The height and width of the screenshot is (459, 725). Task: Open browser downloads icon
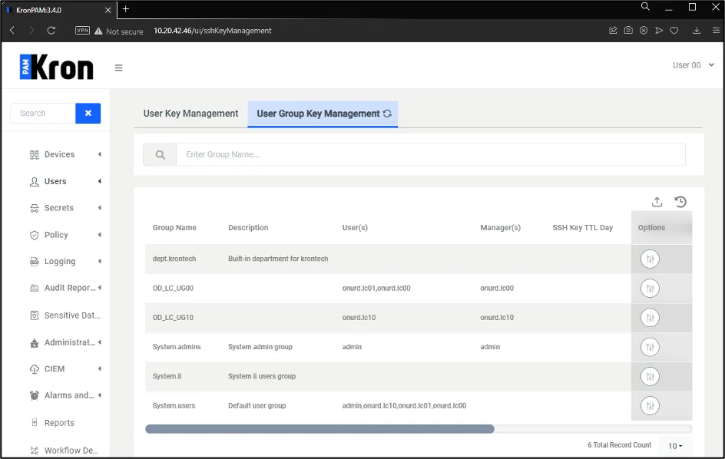(697, 31)
